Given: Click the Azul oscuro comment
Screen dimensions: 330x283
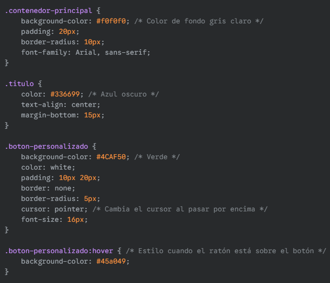Looking at the screenshot, I should [123, 94].
